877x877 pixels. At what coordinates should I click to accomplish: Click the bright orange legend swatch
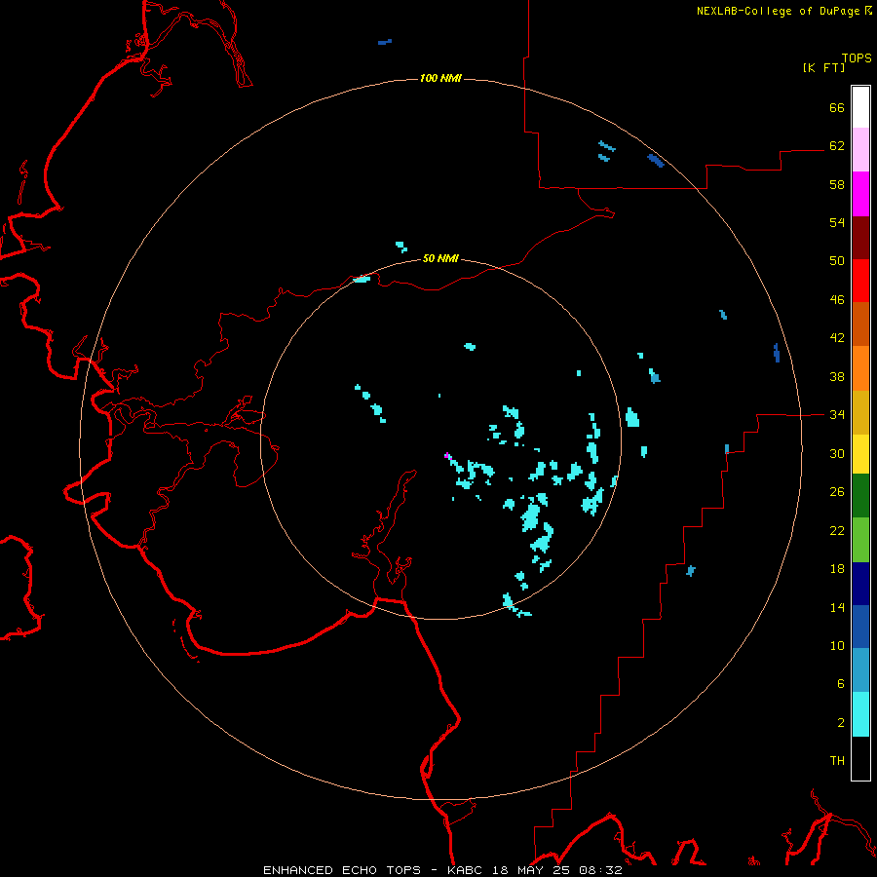tap(860, 368)
